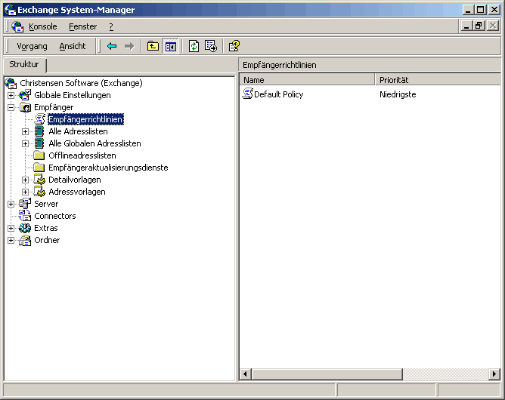Click the Globale Einstellungen icon
This screenshot has width=505, height=400.
[25, 95]
